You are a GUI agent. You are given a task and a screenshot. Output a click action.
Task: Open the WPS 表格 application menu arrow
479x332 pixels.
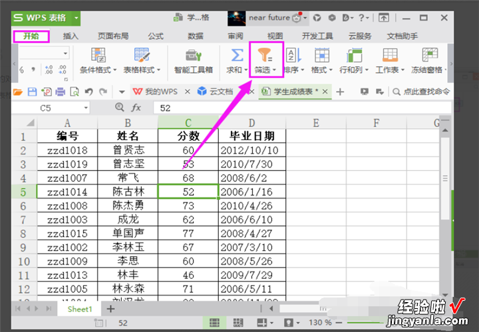(76, 18)
